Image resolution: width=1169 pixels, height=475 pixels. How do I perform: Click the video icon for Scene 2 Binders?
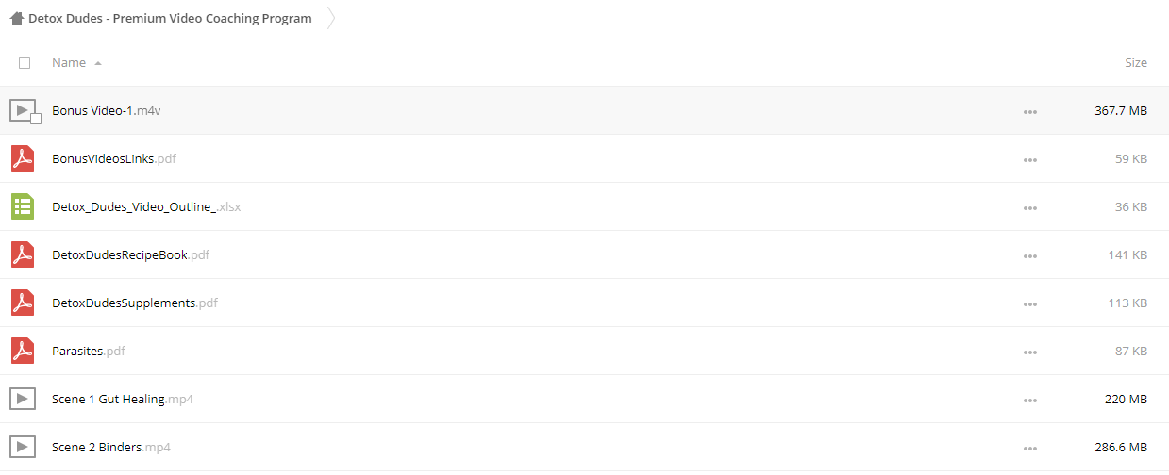pyautogui.click(x=23, y=447)
